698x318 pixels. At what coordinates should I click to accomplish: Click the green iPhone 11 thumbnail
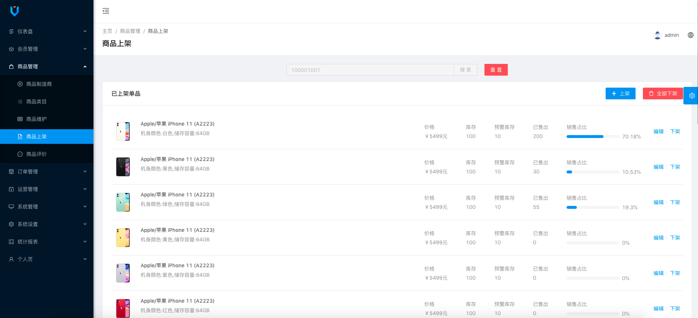pyautogui.click(x=123, y=202)
